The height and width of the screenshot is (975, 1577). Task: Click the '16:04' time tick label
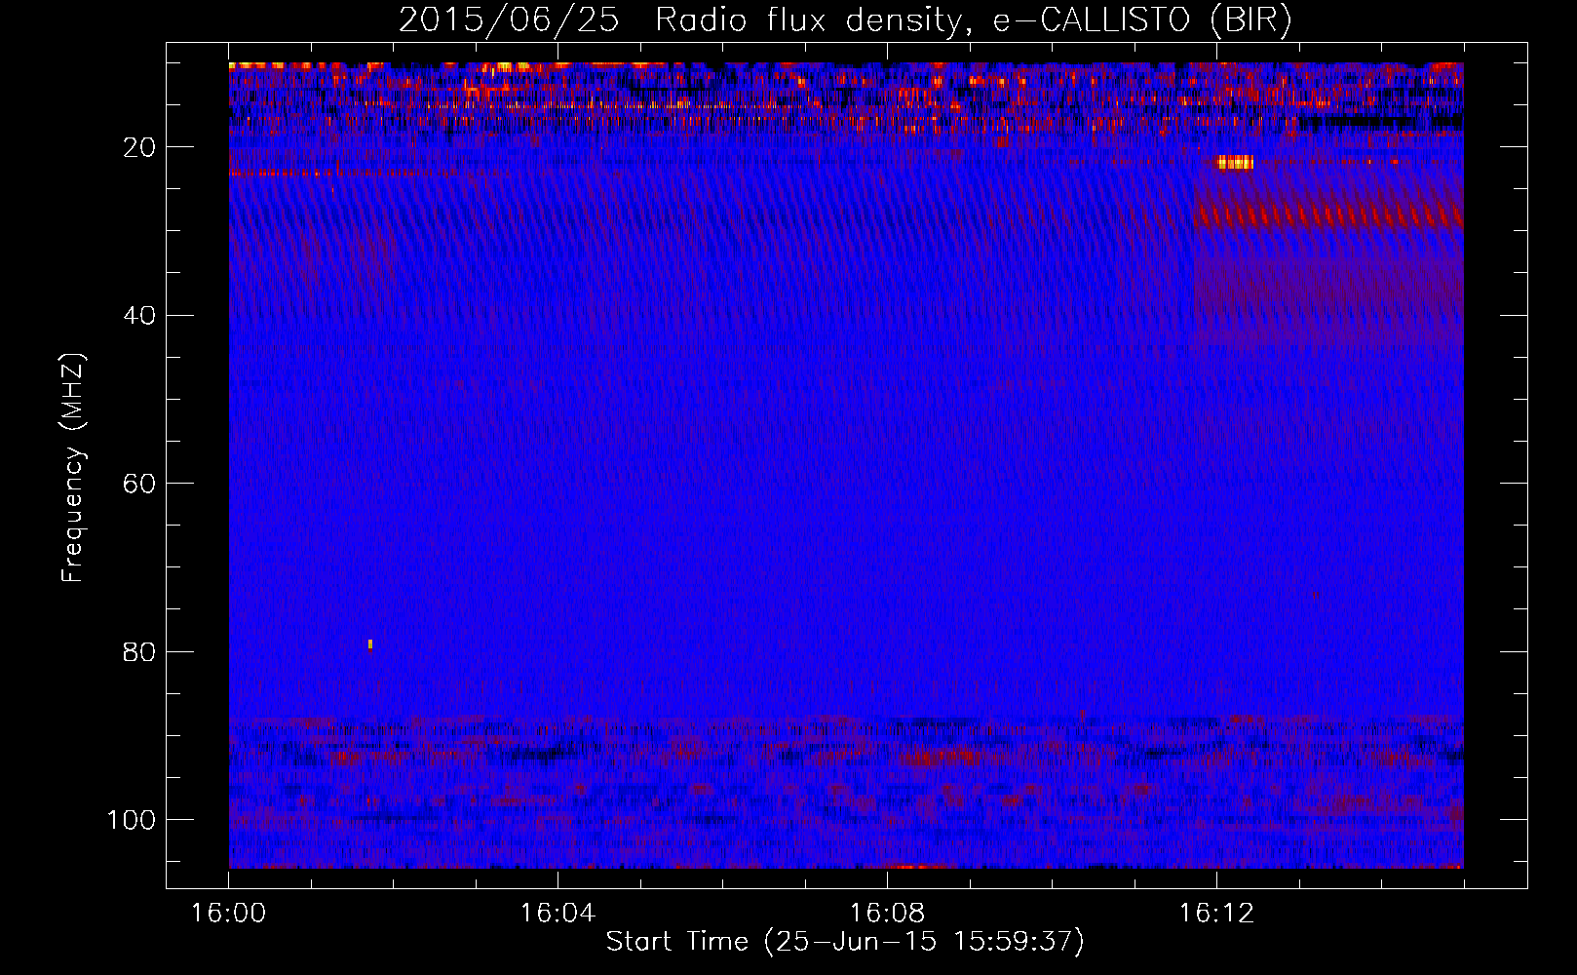(x=558, y=914)
